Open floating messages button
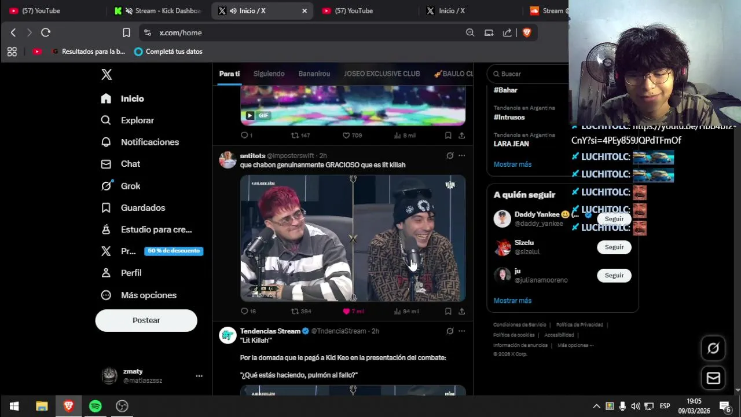Screen dimensions: 741x417 (x=713, y=378)
